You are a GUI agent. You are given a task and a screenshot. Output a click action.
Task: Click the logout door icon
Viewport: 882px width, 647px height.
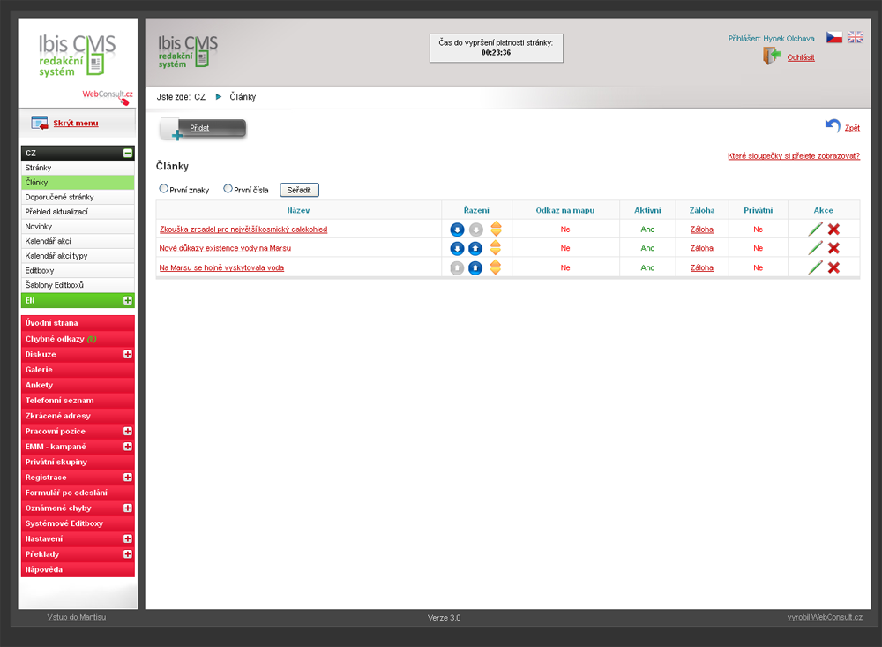click(772, 56)
